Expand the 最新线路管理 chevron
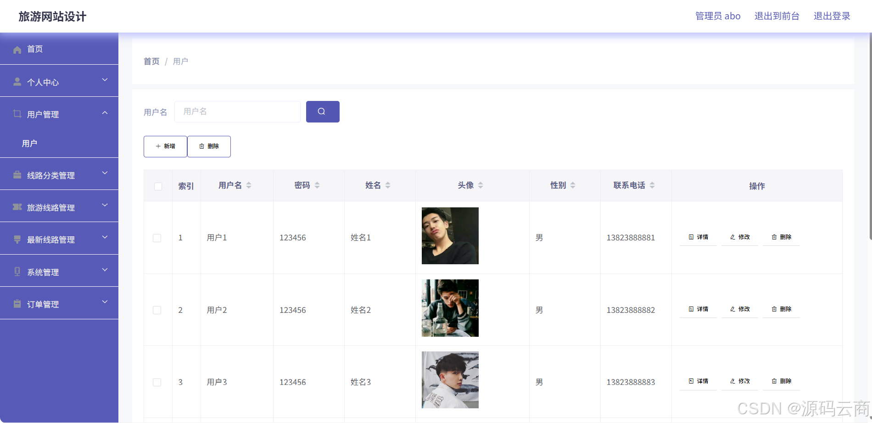Viewport: 872px width, 423px height. click(x=105, y=238)
